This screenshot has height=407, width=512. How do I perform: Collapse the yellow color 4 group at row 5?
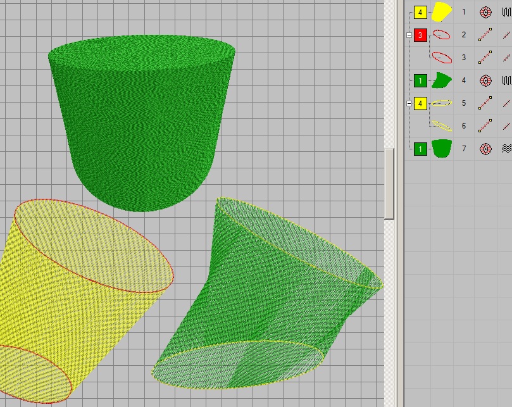[409, 104]
